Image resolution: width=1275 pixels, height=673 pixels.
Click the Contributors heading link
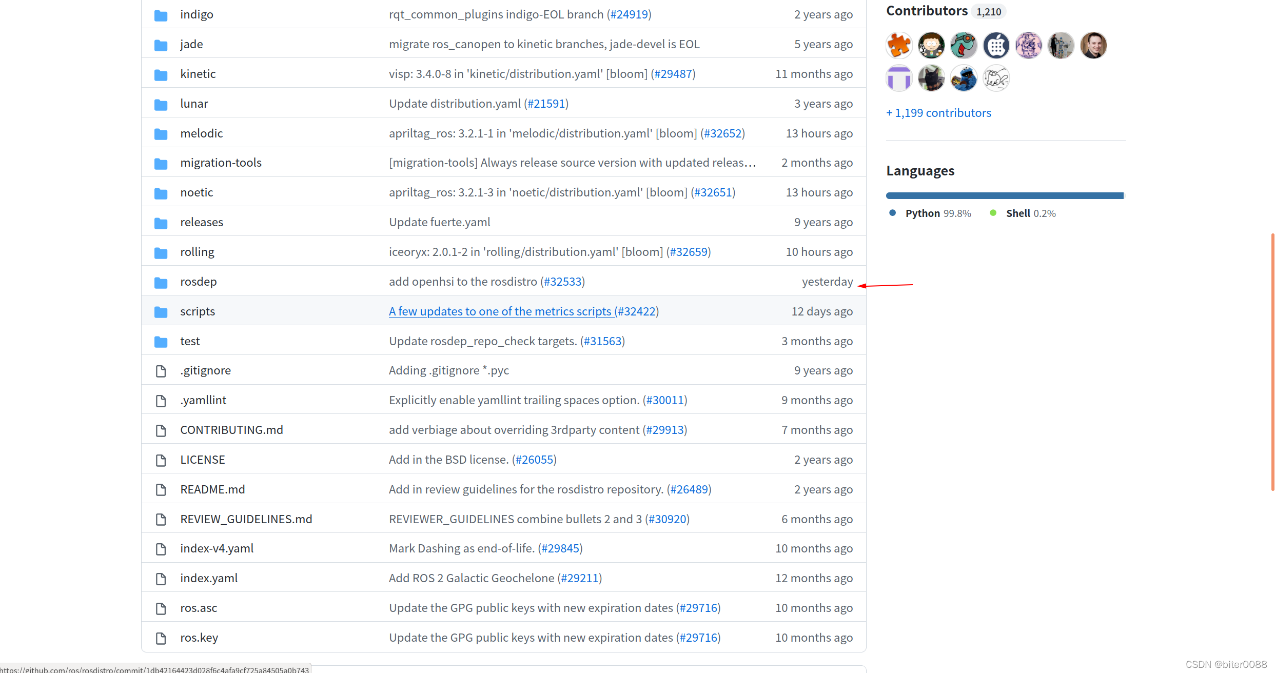pyautogui.click(x=927, y=11)
